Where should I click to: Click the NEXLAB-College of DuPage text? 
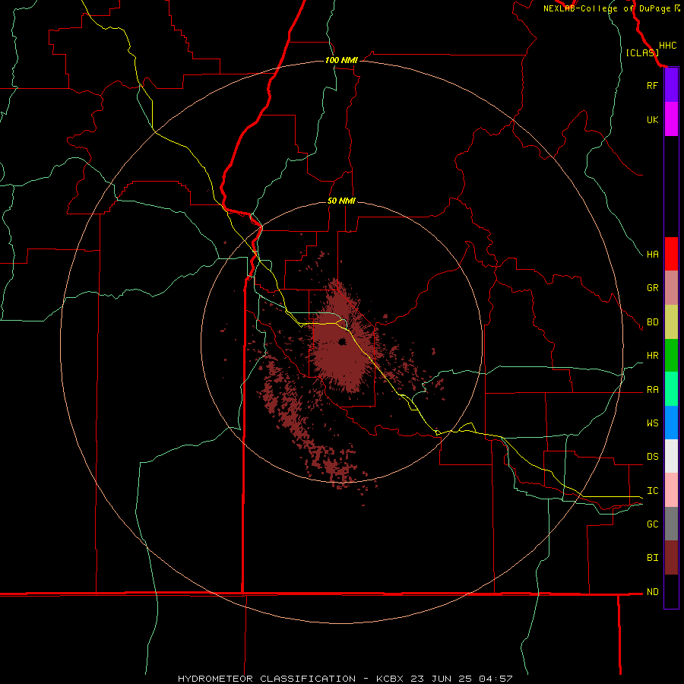(606, 8)
